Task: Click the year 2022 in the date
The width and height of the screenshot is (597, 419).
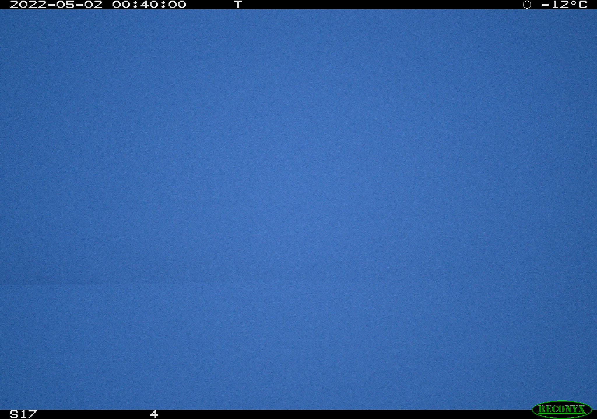Action: [x=28, y=4]
